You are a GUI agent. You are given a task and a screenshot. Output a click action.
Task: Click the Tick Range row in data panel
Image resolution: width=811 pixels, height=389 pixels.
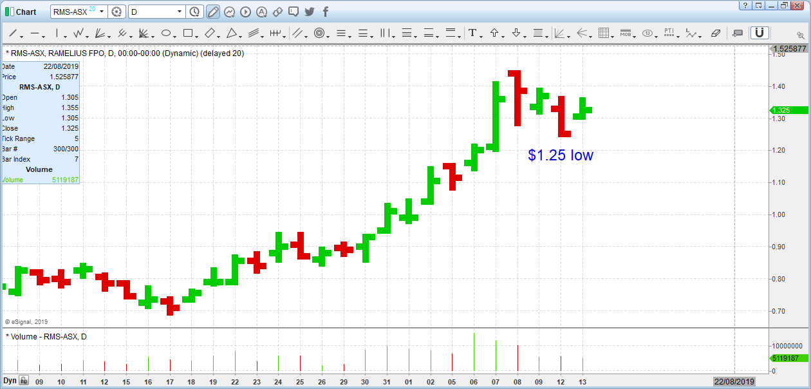coord(40,138)
